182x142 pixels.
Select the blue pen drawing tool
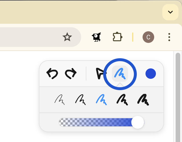point(120,74)
